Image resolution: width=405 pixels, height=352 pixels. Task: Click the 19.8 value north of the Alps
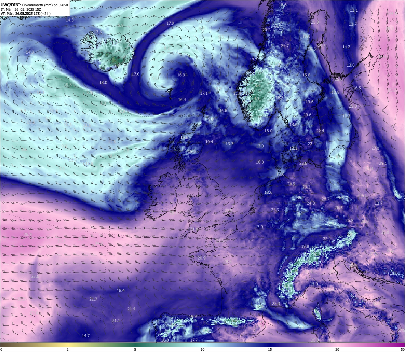point(305,247)
